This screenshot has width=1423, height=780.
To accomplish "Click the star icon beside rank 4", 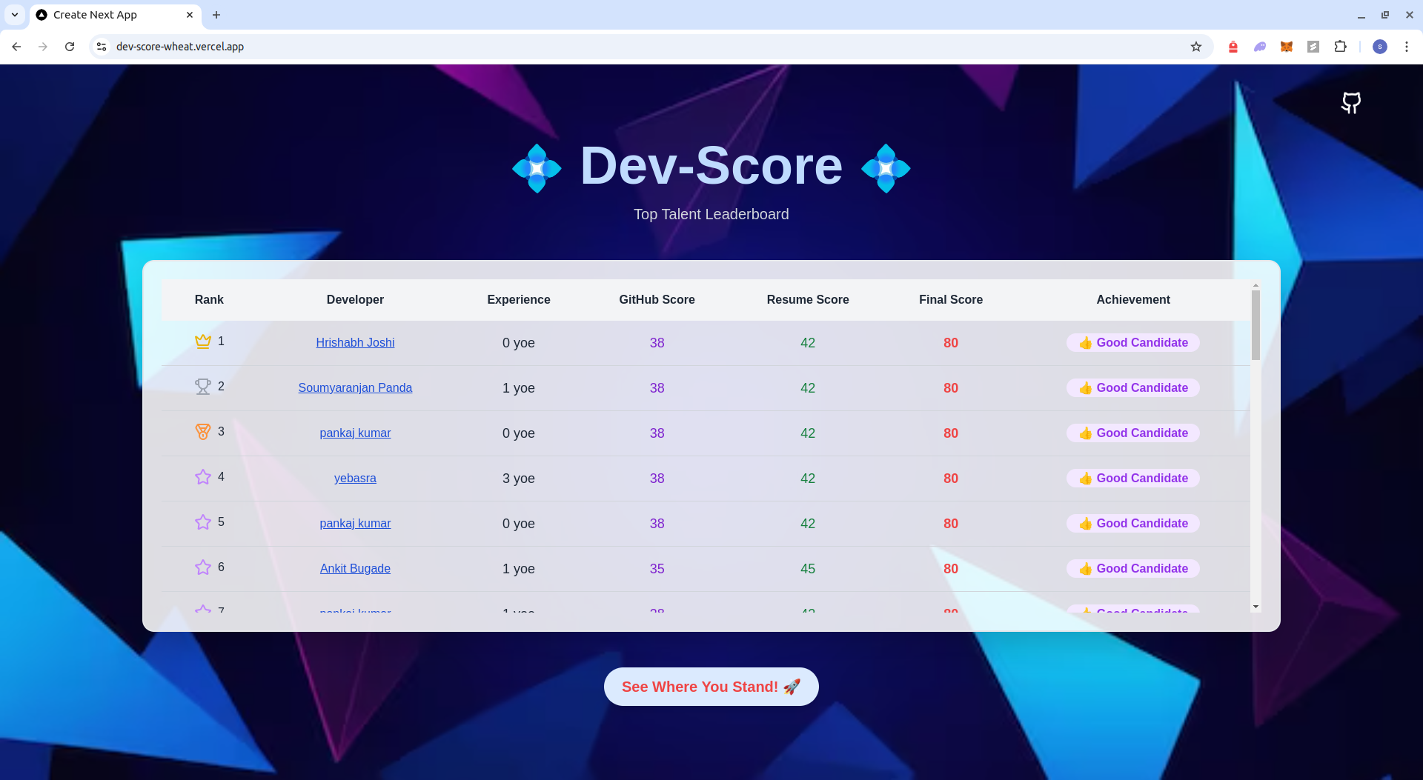I will click(x=202, y=477).
